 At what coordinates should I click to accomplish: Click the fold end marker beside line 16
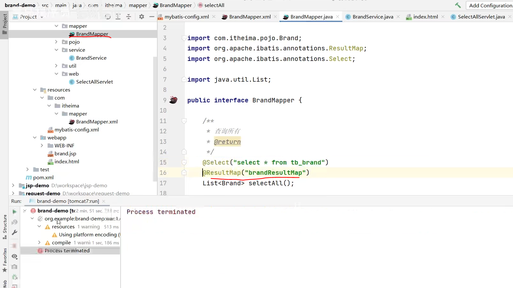[x=184, y=173]
